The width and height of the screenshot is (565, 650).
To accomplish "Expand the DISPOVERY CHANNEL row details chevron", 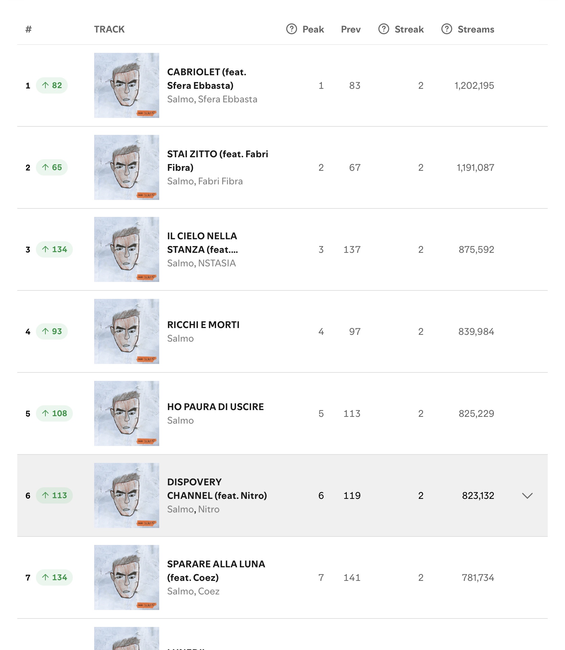I will click(x=527, y=496).
